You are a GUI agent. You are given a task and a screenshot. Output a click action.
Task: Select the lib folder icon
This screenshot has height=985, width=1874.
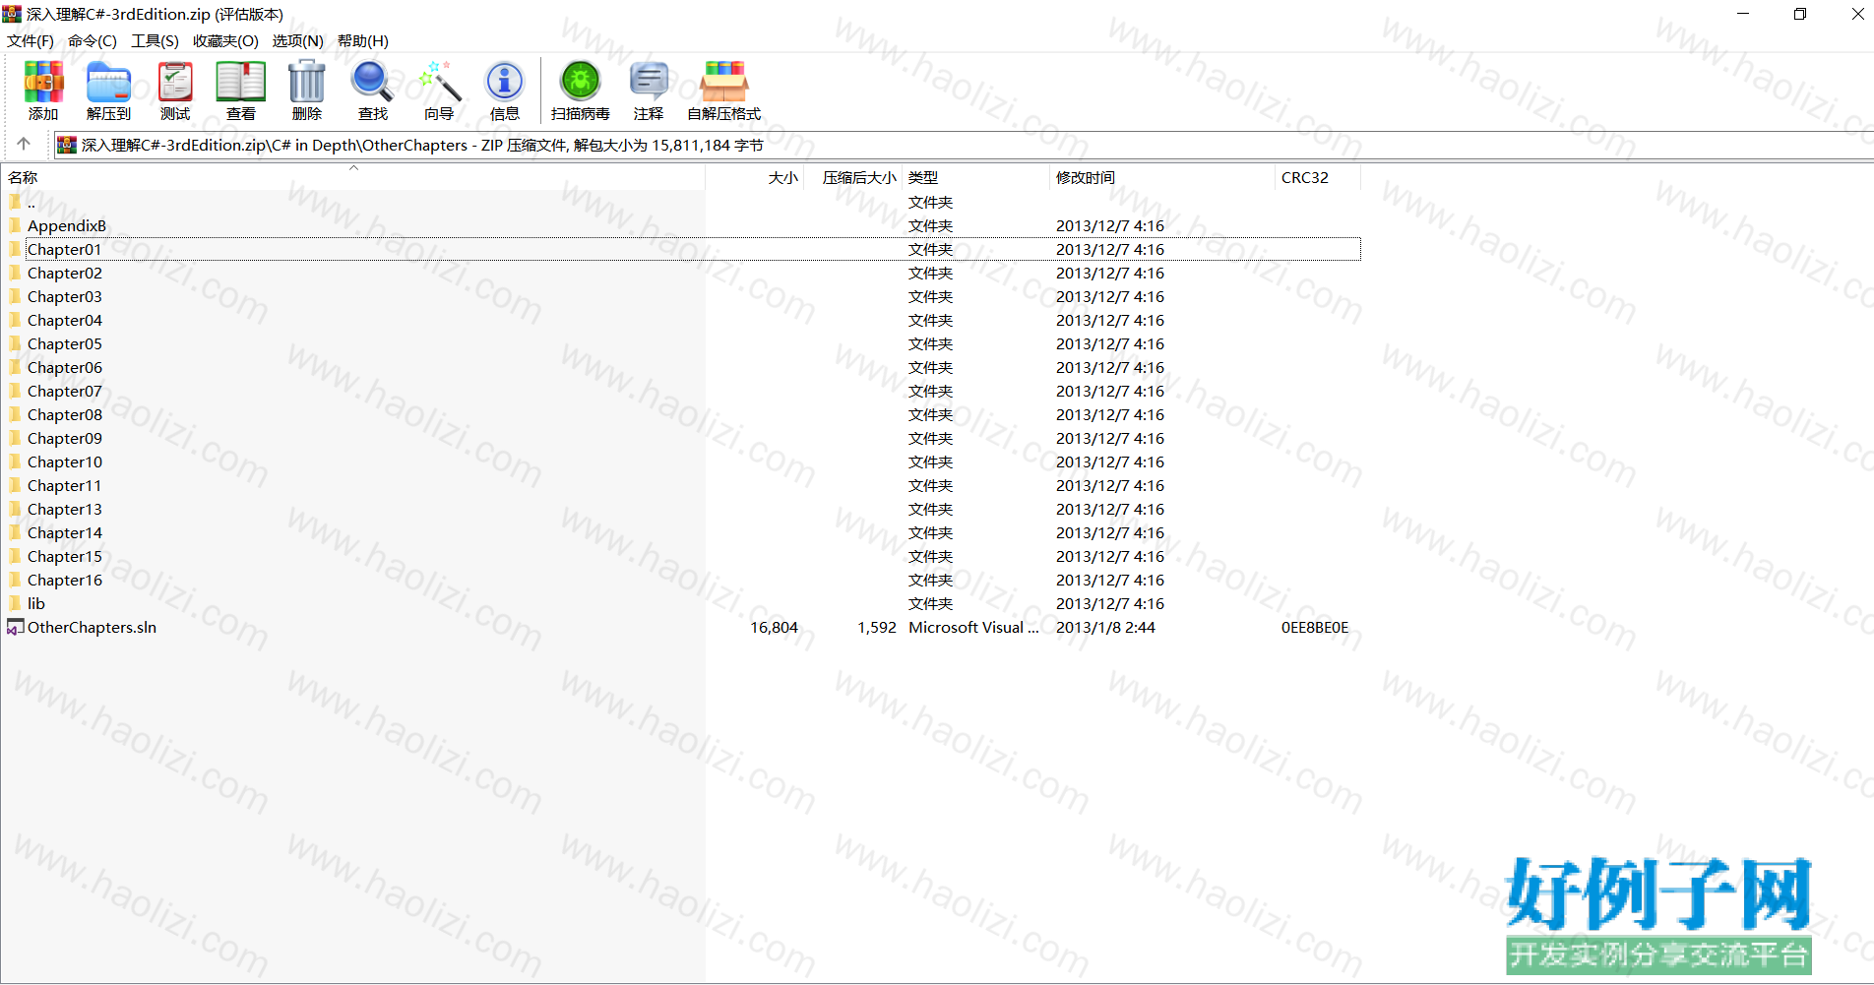click(15, 603)
